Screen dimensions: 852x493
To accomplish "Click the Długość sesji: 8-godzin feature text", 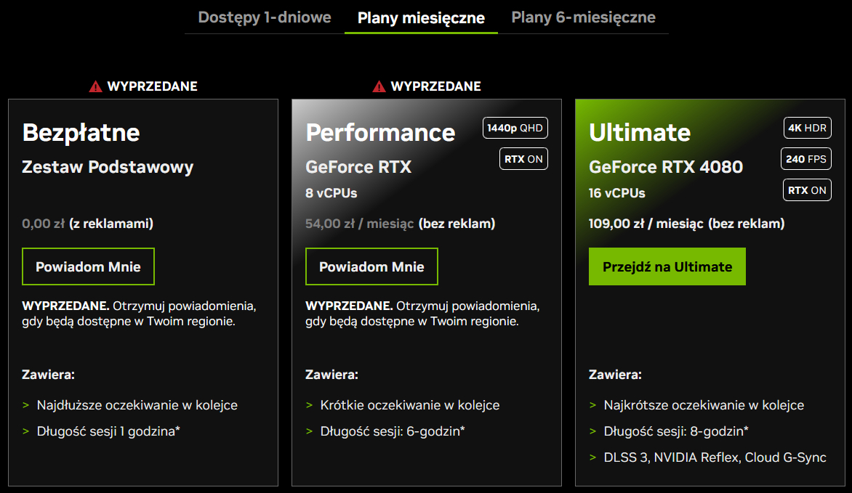I will click(676, 431).
